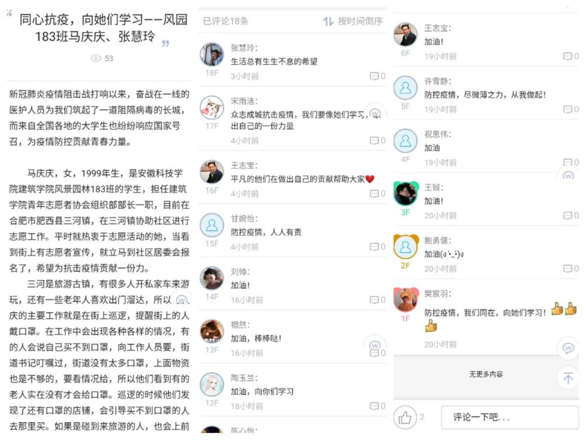Open 宋雨洁's cat avatar
The image size is (586, 440).
(212, 108)
